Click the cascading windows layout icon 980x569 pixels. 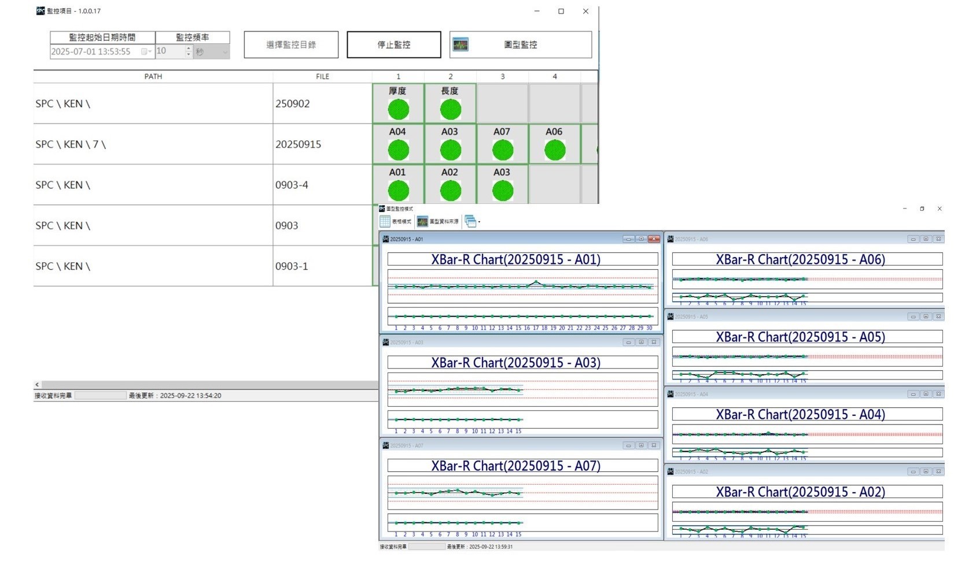pyautogui.click(x=470, y=222)
